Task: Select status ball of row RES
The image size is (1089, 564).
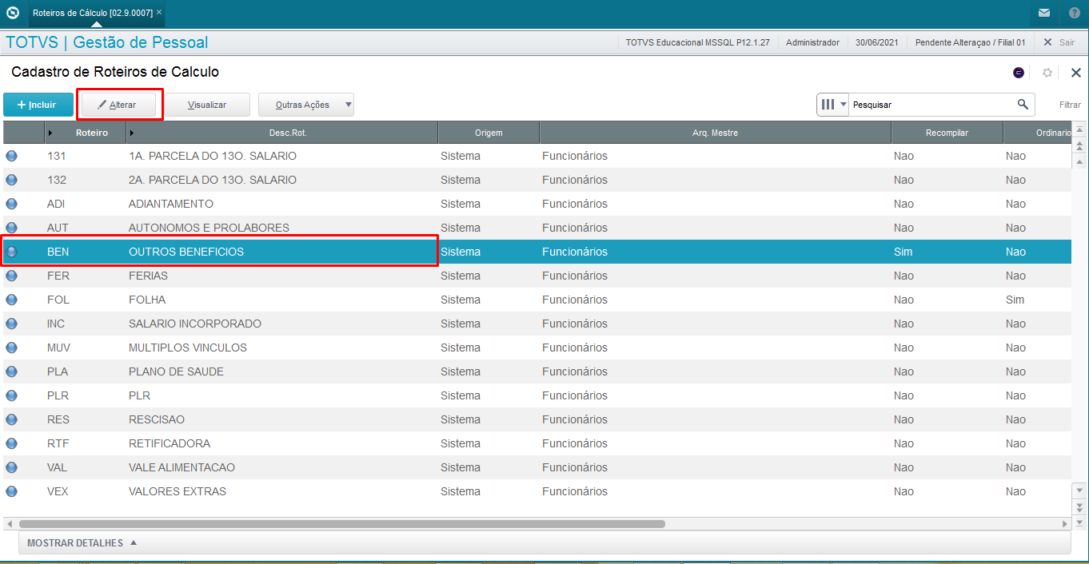Action: [x=12, y=419]
